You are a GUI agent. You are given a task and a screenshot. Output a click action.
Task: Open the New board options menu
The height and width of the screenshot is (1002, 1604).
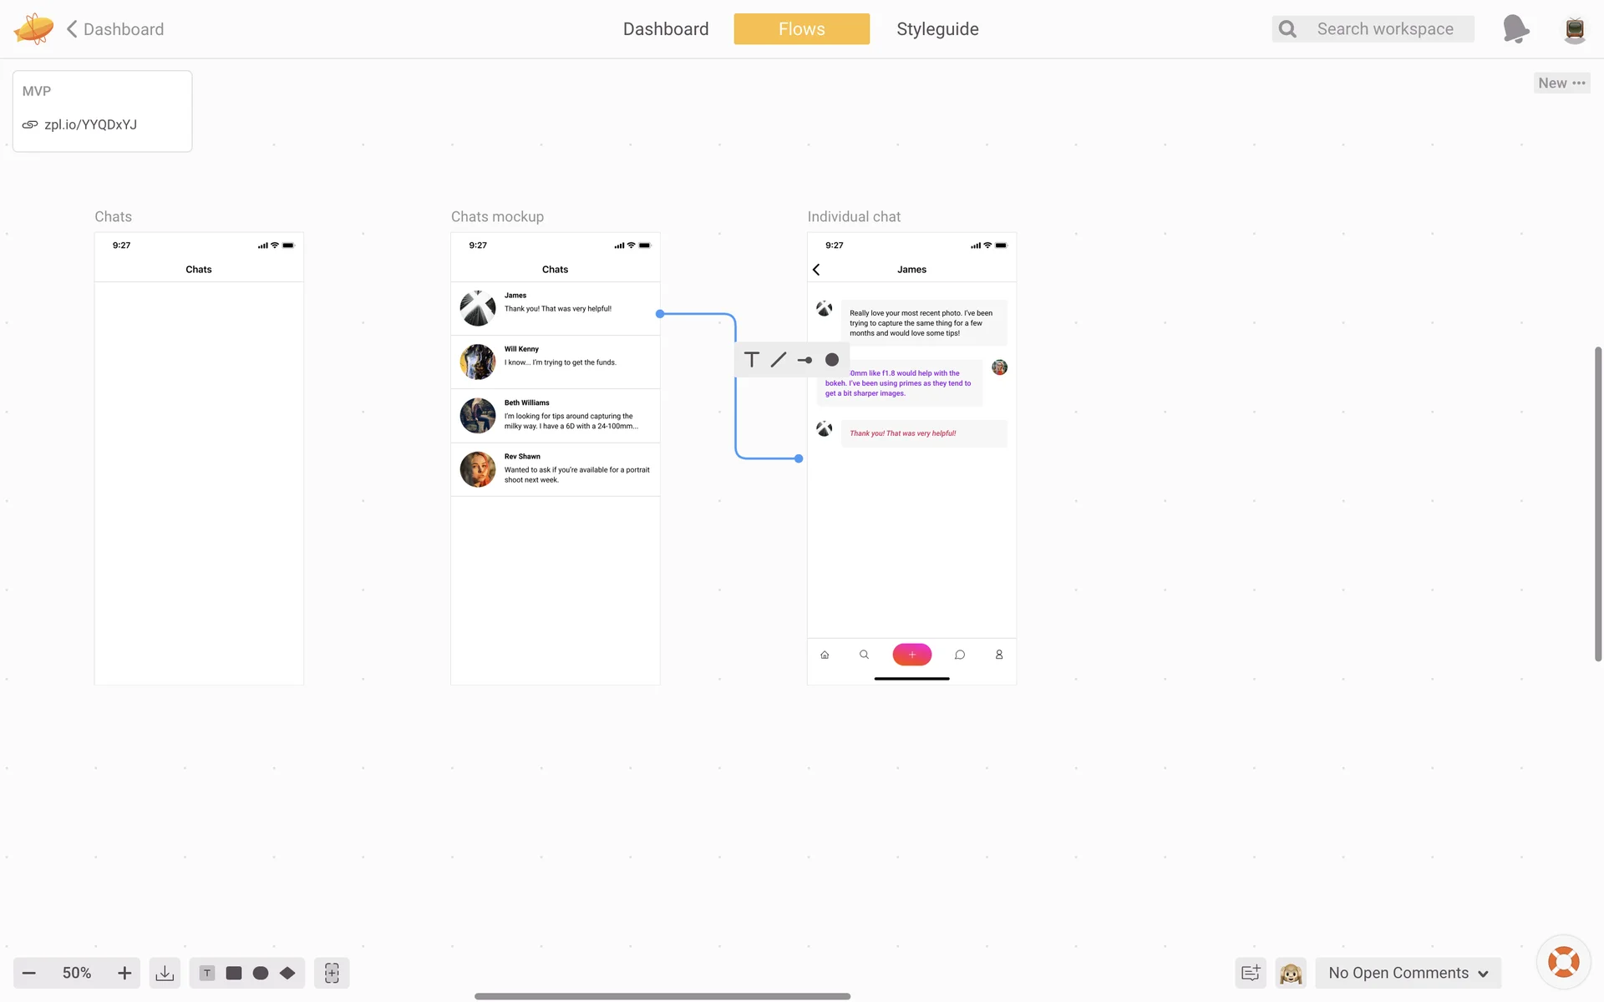(1561, 83)
